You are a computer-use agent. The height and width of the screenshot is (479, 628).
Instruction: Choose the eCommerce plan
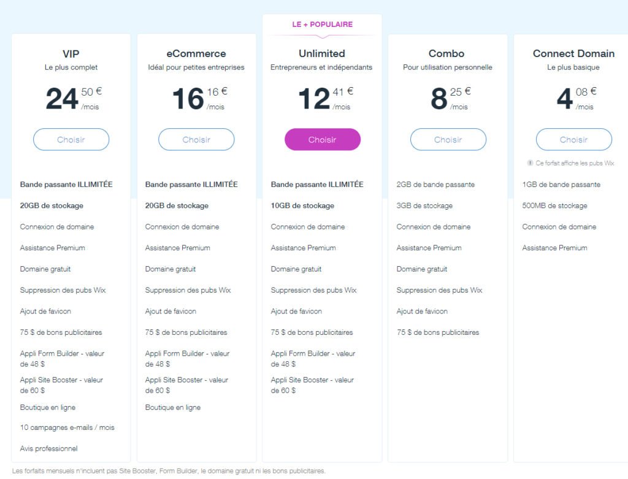pyautogui.click(x=196, y=139)
